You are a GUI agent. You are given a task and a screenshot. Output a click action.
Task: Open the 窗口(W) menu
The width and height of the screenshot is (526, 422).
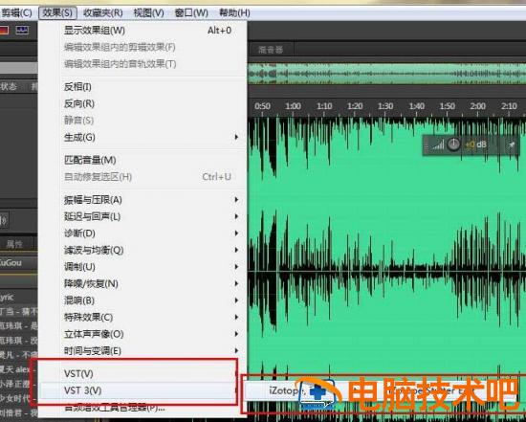[x=191, y=13]
